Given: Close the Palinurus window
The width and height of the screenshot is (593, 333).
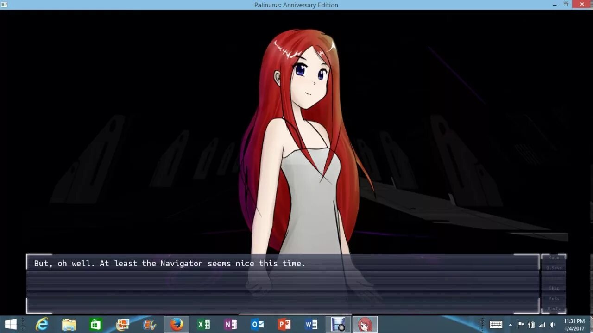Looking at the screenshot, I should (x=582, y=5).
